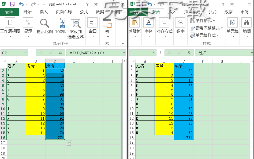
Task: Open Name Box dropdown showing C2
Action: click(25, 53)
